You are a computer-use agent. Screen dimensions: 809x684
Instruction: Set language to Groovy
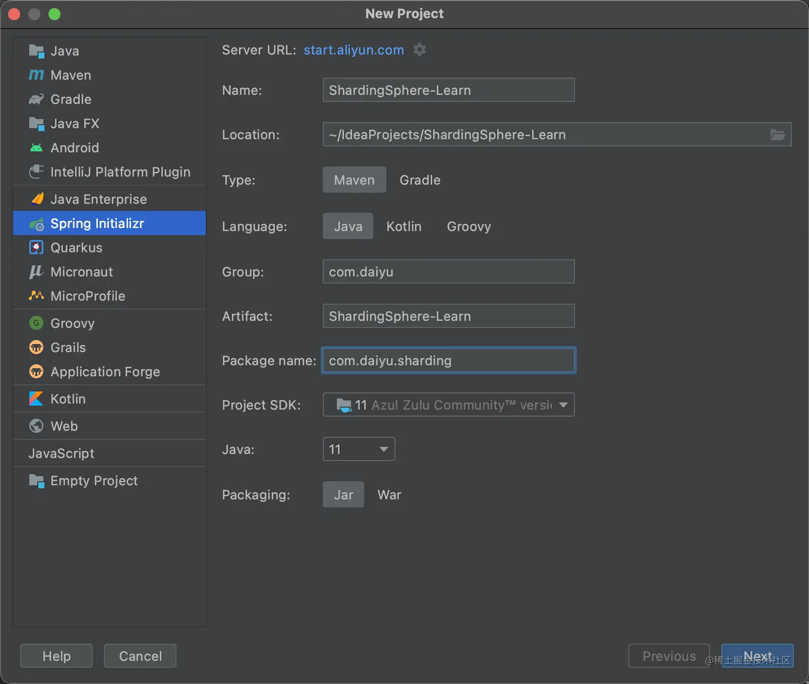point(469,226)
